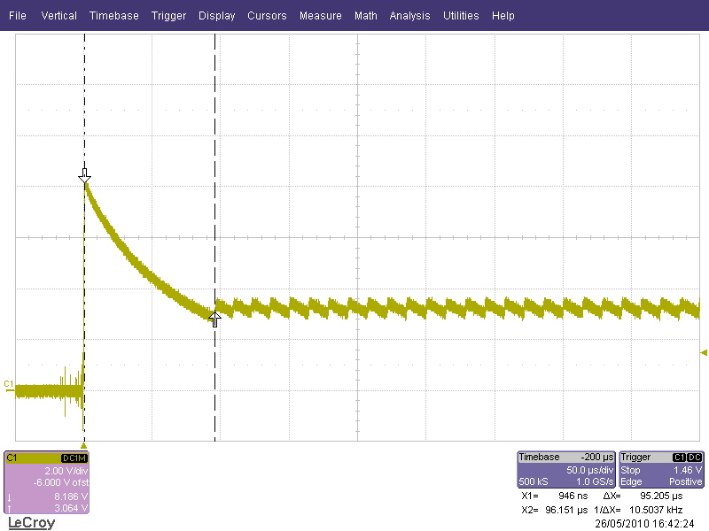
Task: Click the Edge trigger type text
Action: (631, 481)
